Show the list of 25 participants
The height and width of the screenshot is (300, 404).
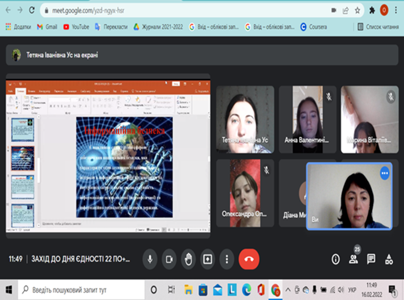pyautogui.click(x=353, y=259)
